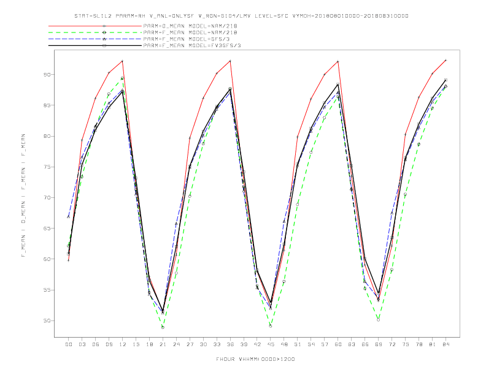
Task: Click x-axis forecast hour label 63
Action: (x=352, y=344)
